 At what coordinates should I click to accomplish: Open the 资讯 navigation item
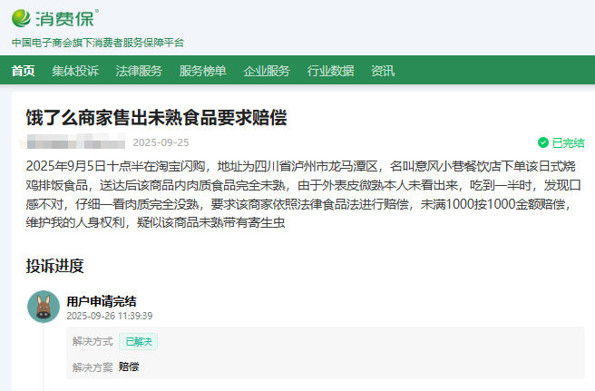coord(383,71)
